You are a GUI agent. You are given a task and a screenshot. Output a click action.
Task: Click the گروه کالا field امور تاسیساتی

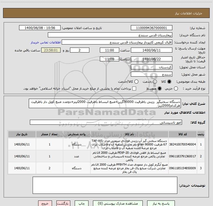click(106, 122)
